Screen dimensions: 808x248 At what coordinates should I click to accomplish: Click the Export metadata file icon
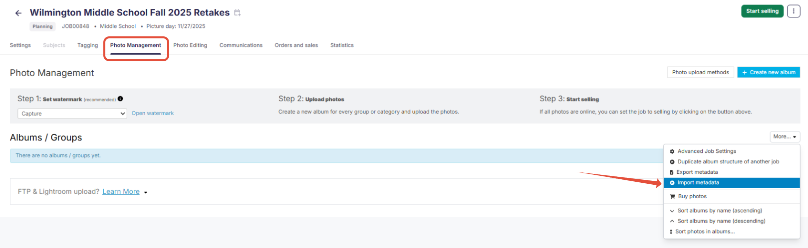pos(672,172)
